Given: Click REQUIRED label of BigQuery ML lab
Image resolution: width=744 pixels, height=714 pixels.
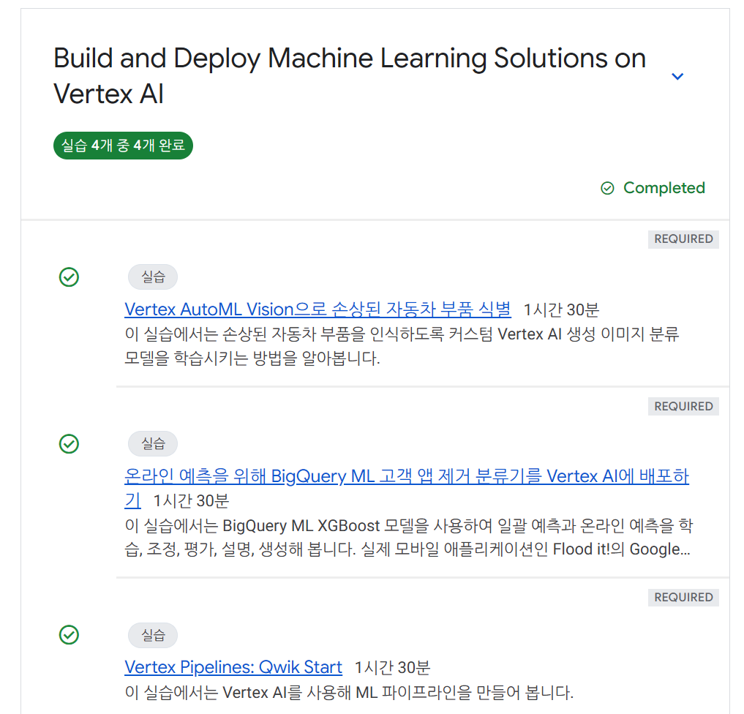Looking at the screenshot, I should (x=683, y=407).
